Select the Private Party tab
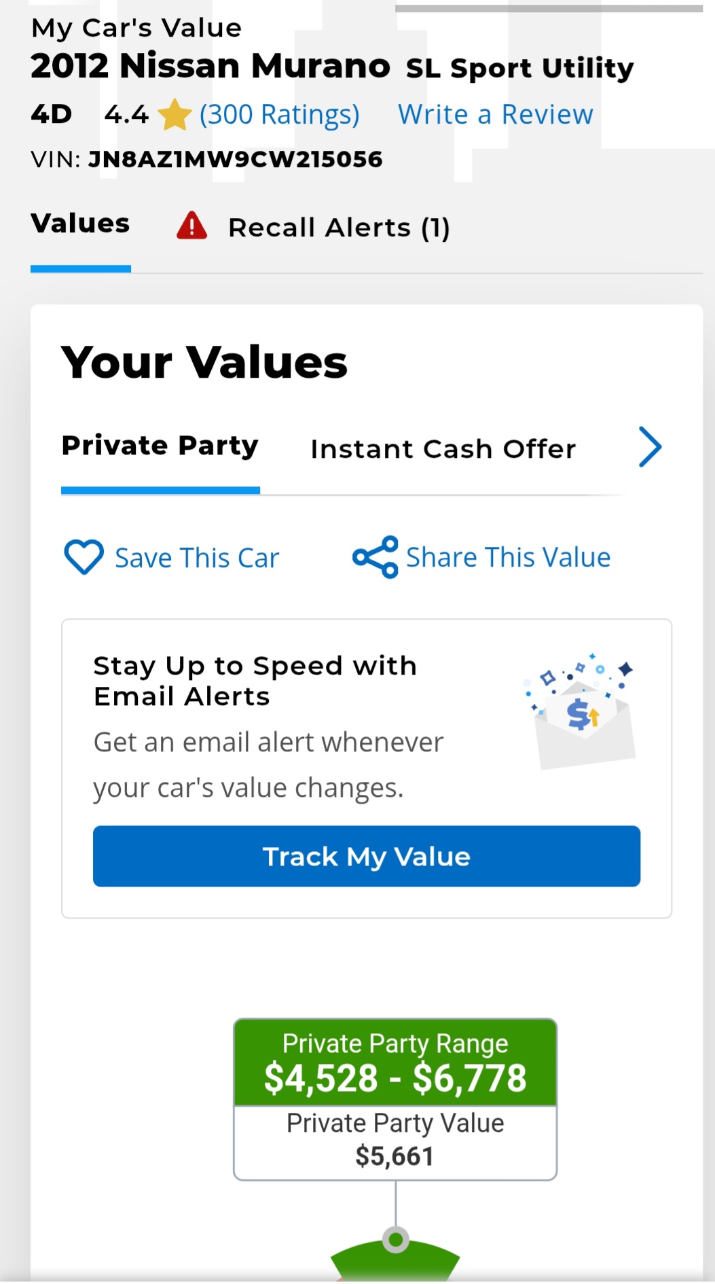Image resolution: width=715 pixels, height=1284 pixels. pos(160,446)
